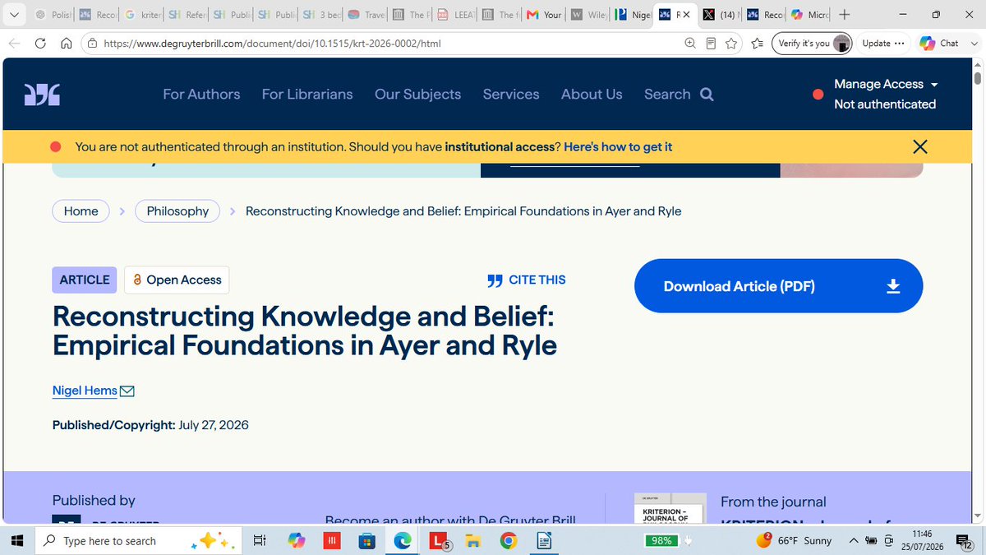Switch to the Wiley tab
The image size is (986, 555).
click(587, 15)
